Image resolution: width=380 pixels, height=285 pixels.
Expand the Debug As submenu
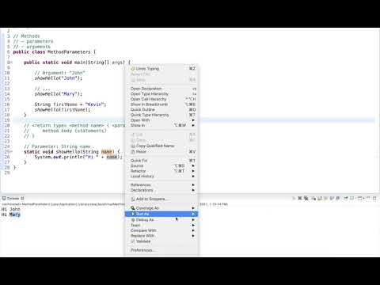pyautogui.click(x=161, y=220)
